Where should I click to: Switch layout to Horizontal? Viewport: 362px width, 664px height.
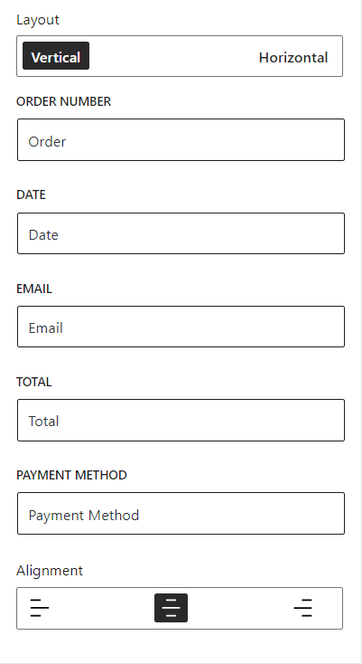point(293,58)
